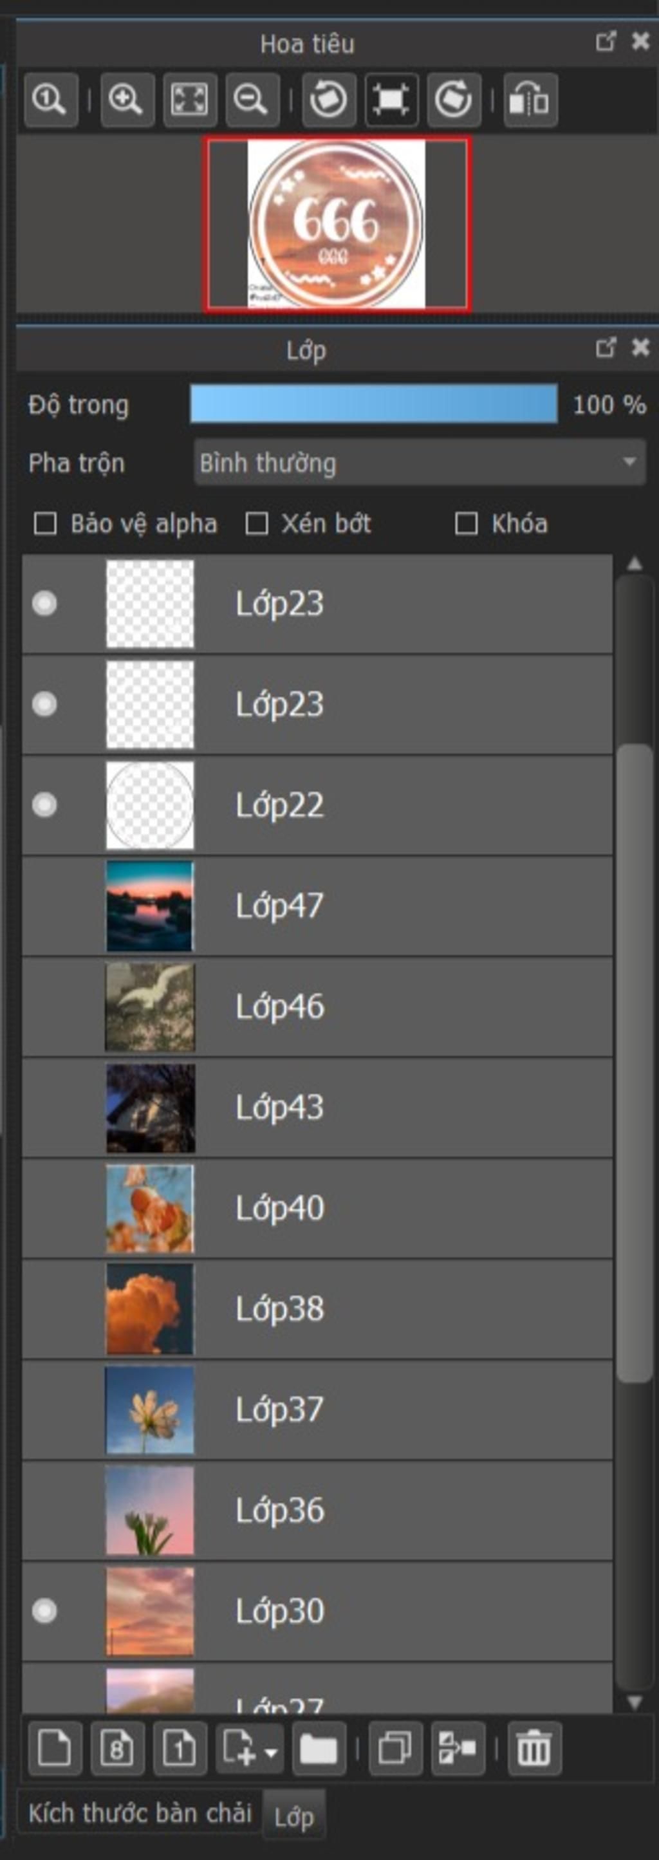
Task: Delete layer with trash icon
Action: click(534, 1749)
